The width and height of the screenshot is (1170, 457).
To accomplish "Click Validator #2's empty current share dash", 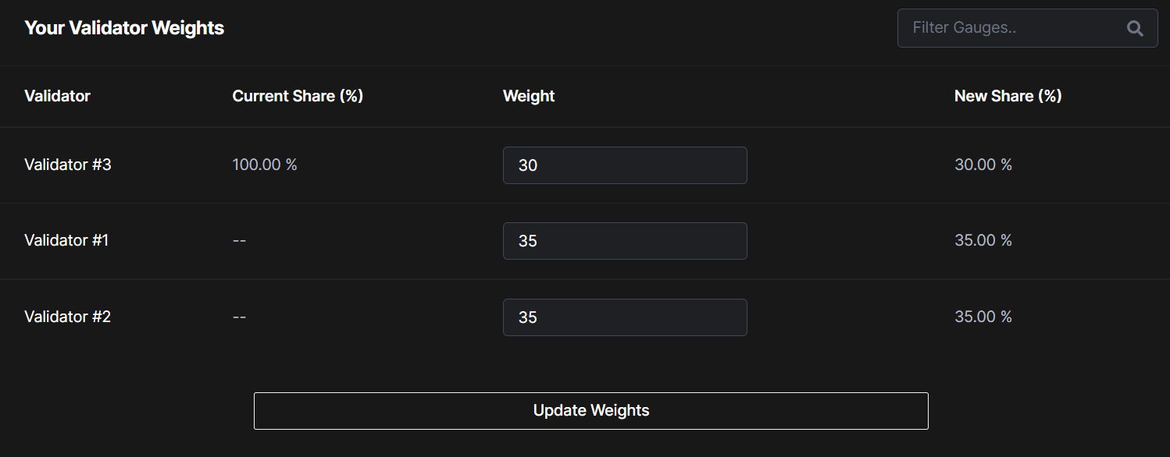I will pos(239,317).
